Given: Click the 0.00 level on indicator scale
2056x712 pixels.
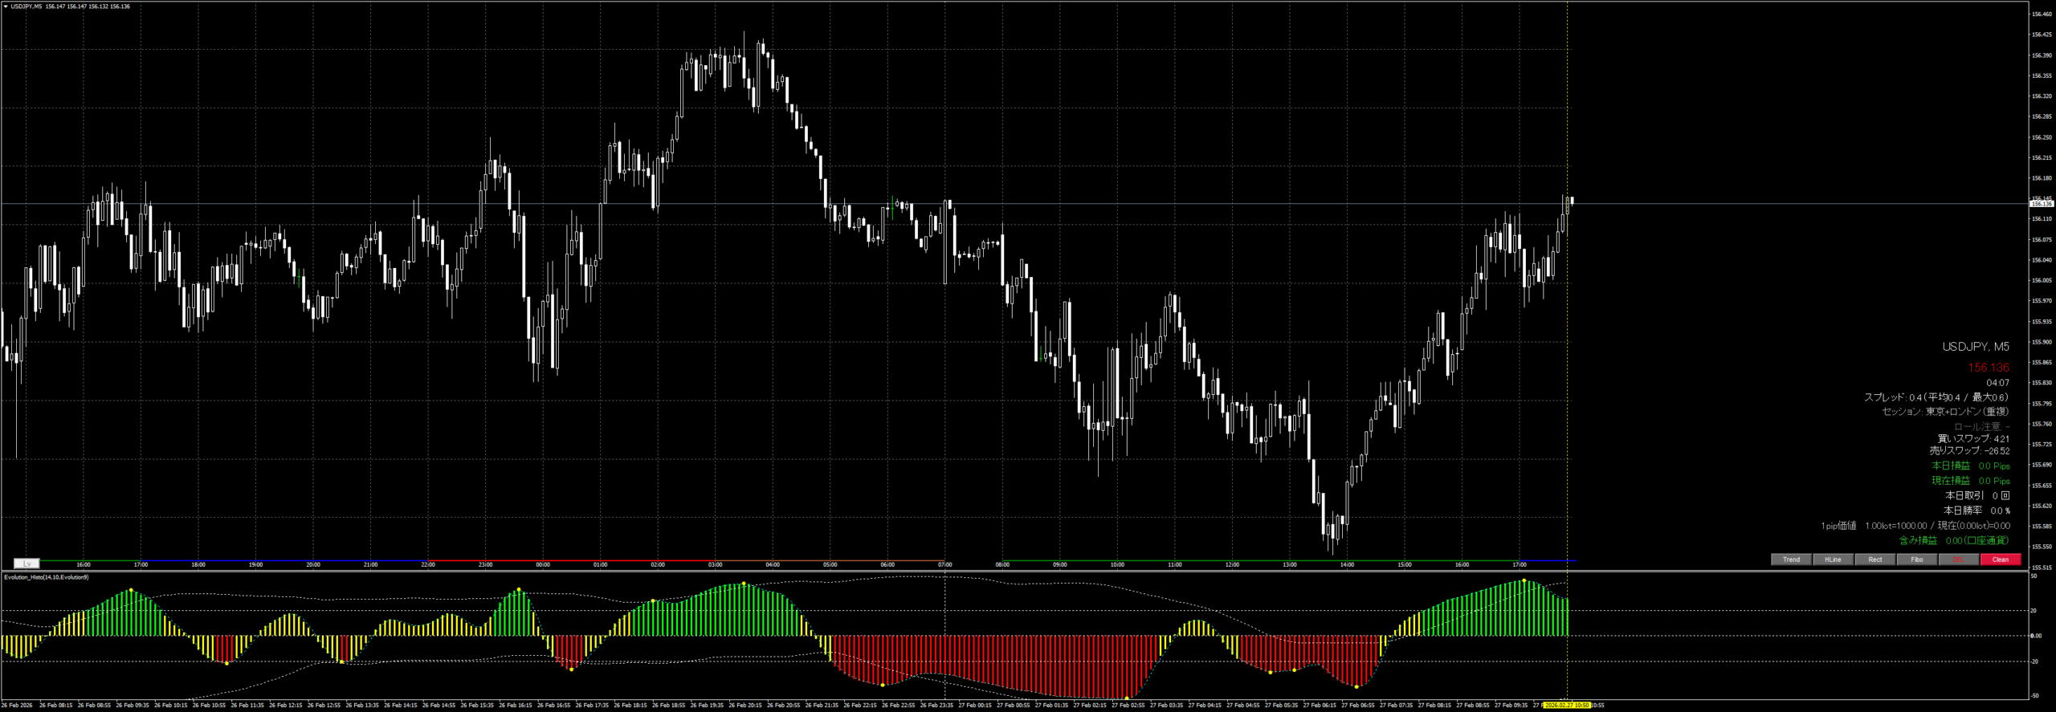Looking at the screenshot, I should pos(2036,636).
